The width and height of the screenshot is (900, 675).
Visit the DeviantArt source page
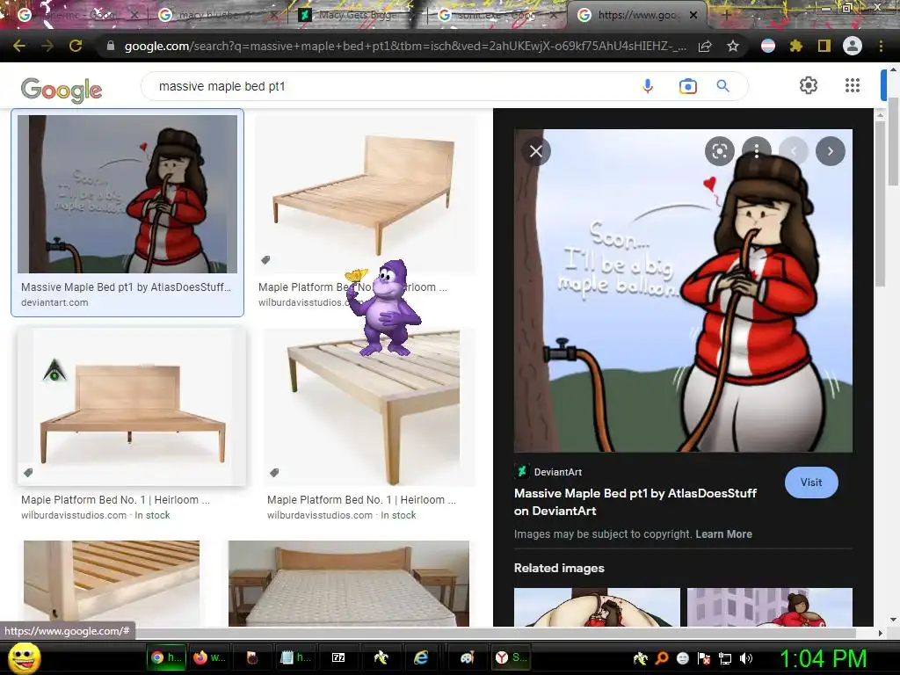pyautogui.click(x=811, y=483)
